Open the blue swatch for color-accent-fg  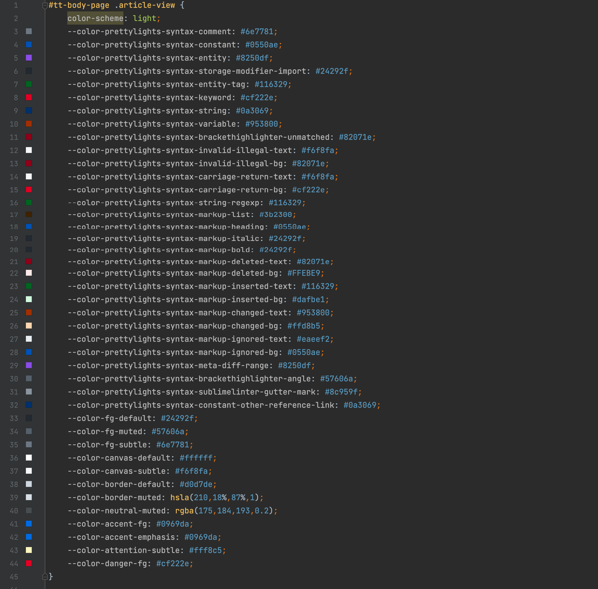[x=29, y=524]
